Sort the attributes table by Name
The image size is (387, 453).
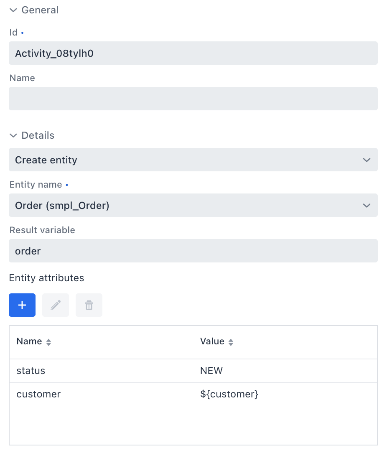pos(48,341)
